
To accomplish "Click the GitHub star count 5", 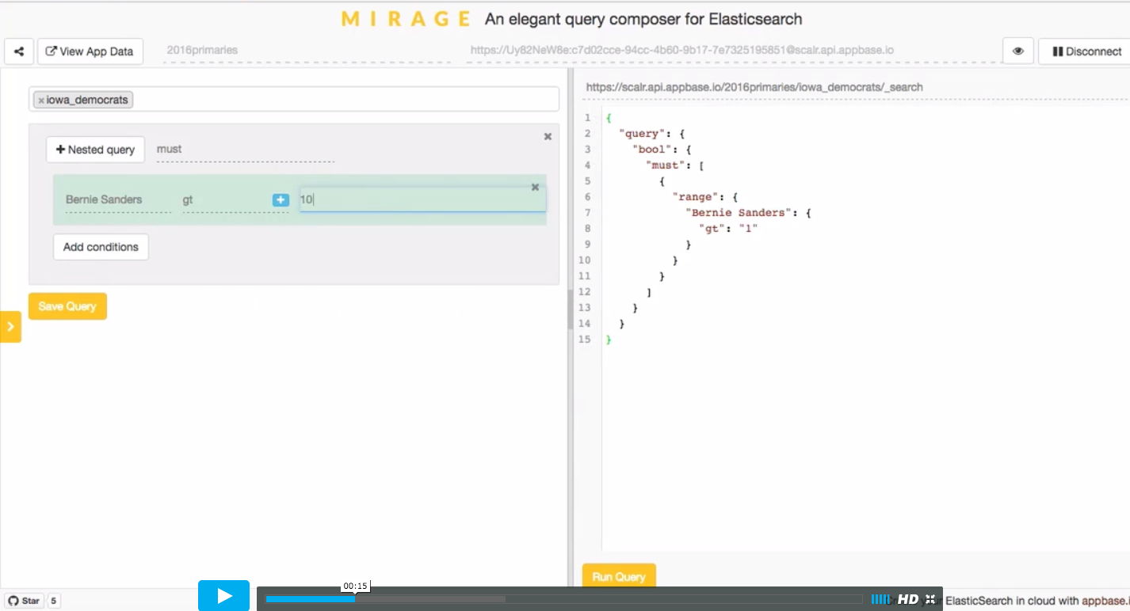I will click(54, 601).
